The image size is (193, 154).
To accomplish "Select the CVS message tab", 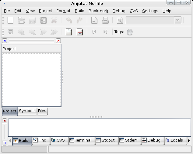I will click(59, 141).
